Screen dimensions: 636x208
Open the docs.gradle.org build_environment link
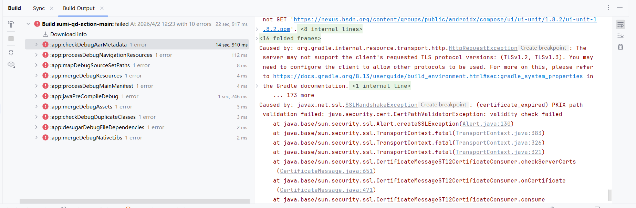(x=428, y=76)
